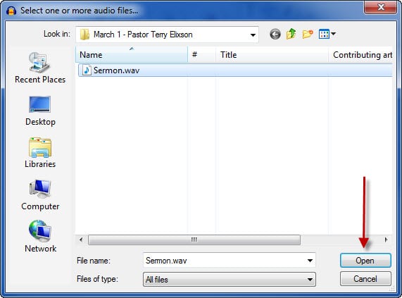Screen dimensions: 402x298
Task: Click the Open button
Action: click(x=365, y=261)
